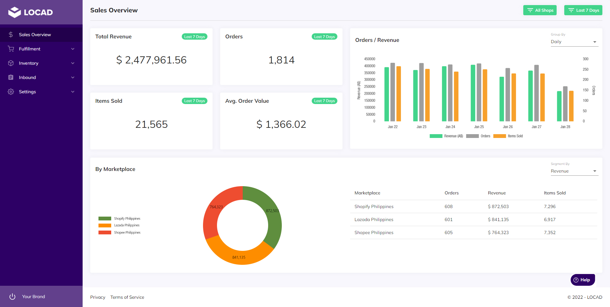Click the filter icon inside All Shops button

pyautogui.click(x=530, y=10)
